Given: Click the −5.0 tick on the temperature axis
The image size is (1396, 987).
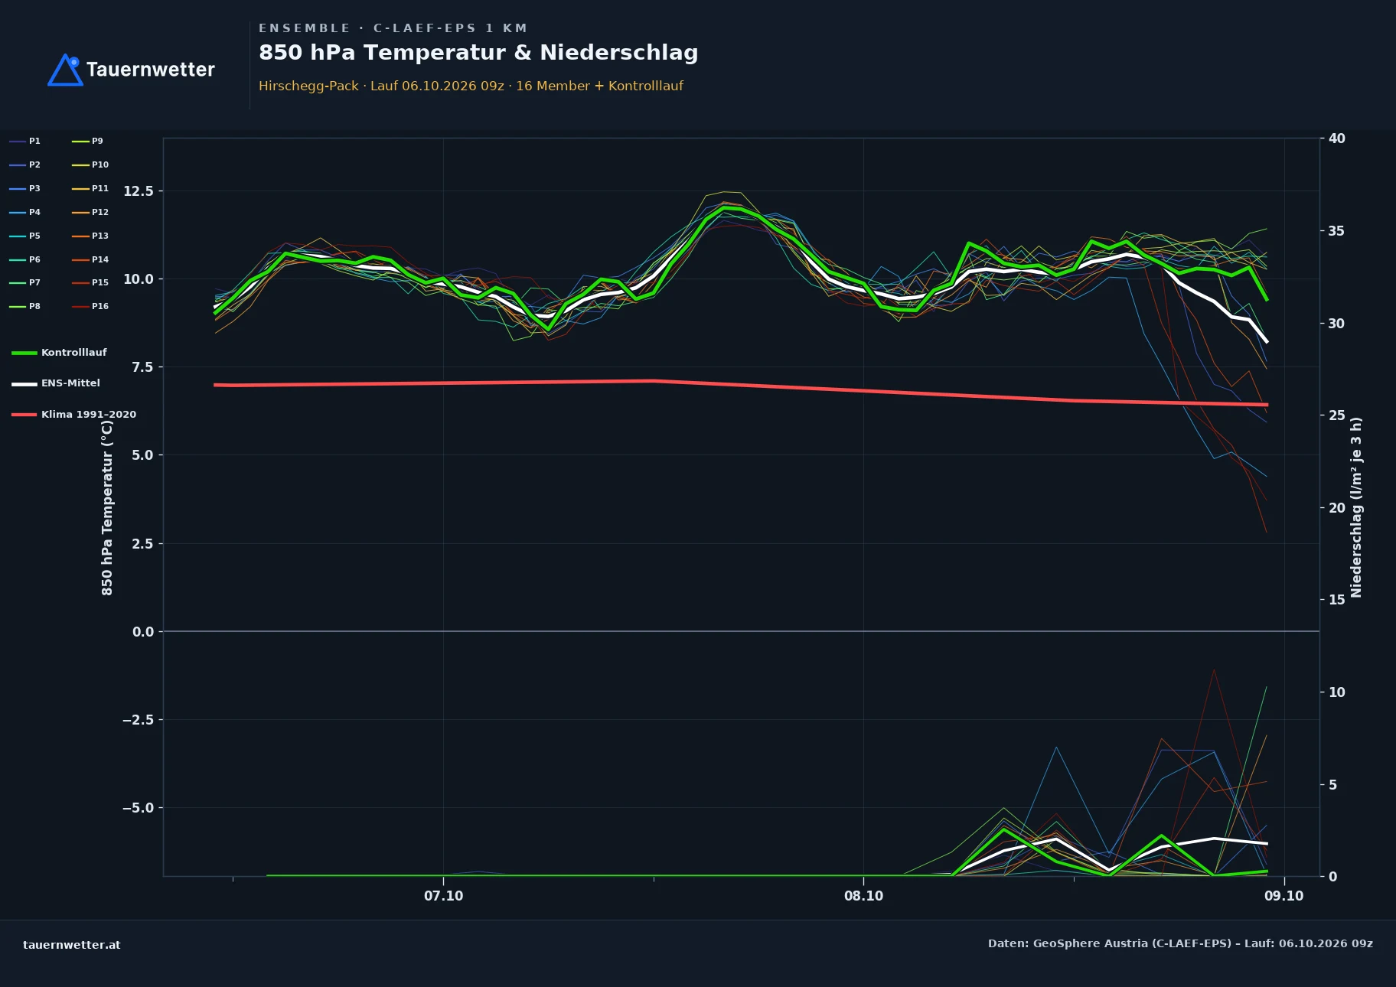Looking at the screenshot, I should 139,808.
